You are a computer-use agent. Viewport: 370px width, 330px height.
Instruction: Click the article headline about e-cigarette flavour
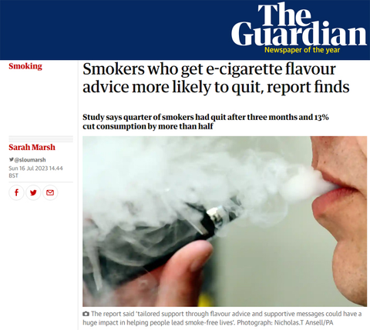[216, 78]
